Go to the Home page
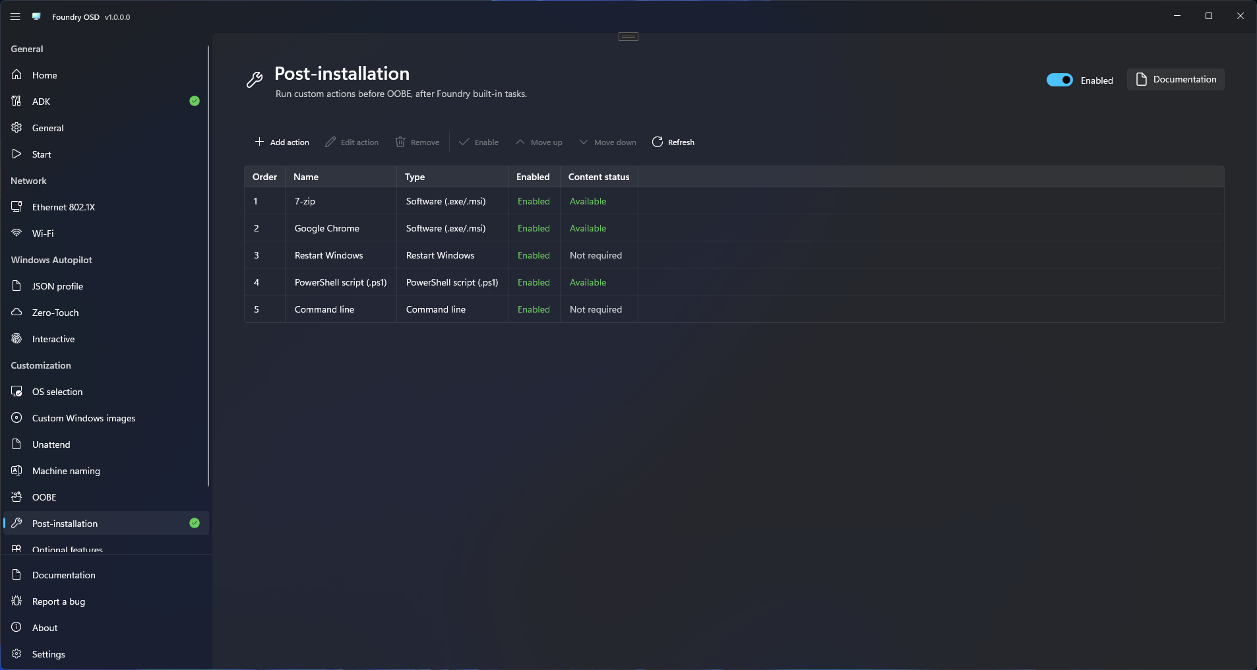Screen dimensions: 1257x670 (x=106, y=75)
